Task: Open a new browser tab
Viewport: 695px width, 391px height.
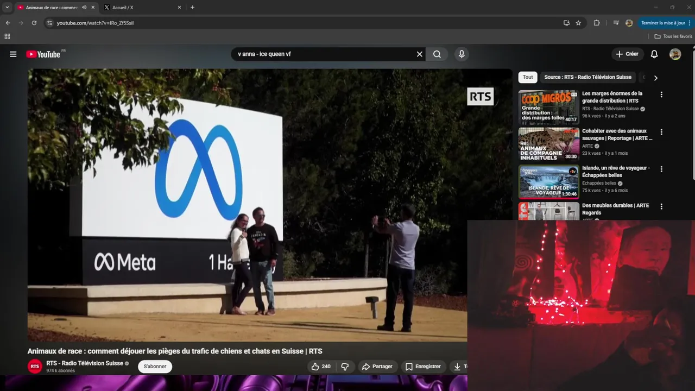Action: (x=192, y=8)
